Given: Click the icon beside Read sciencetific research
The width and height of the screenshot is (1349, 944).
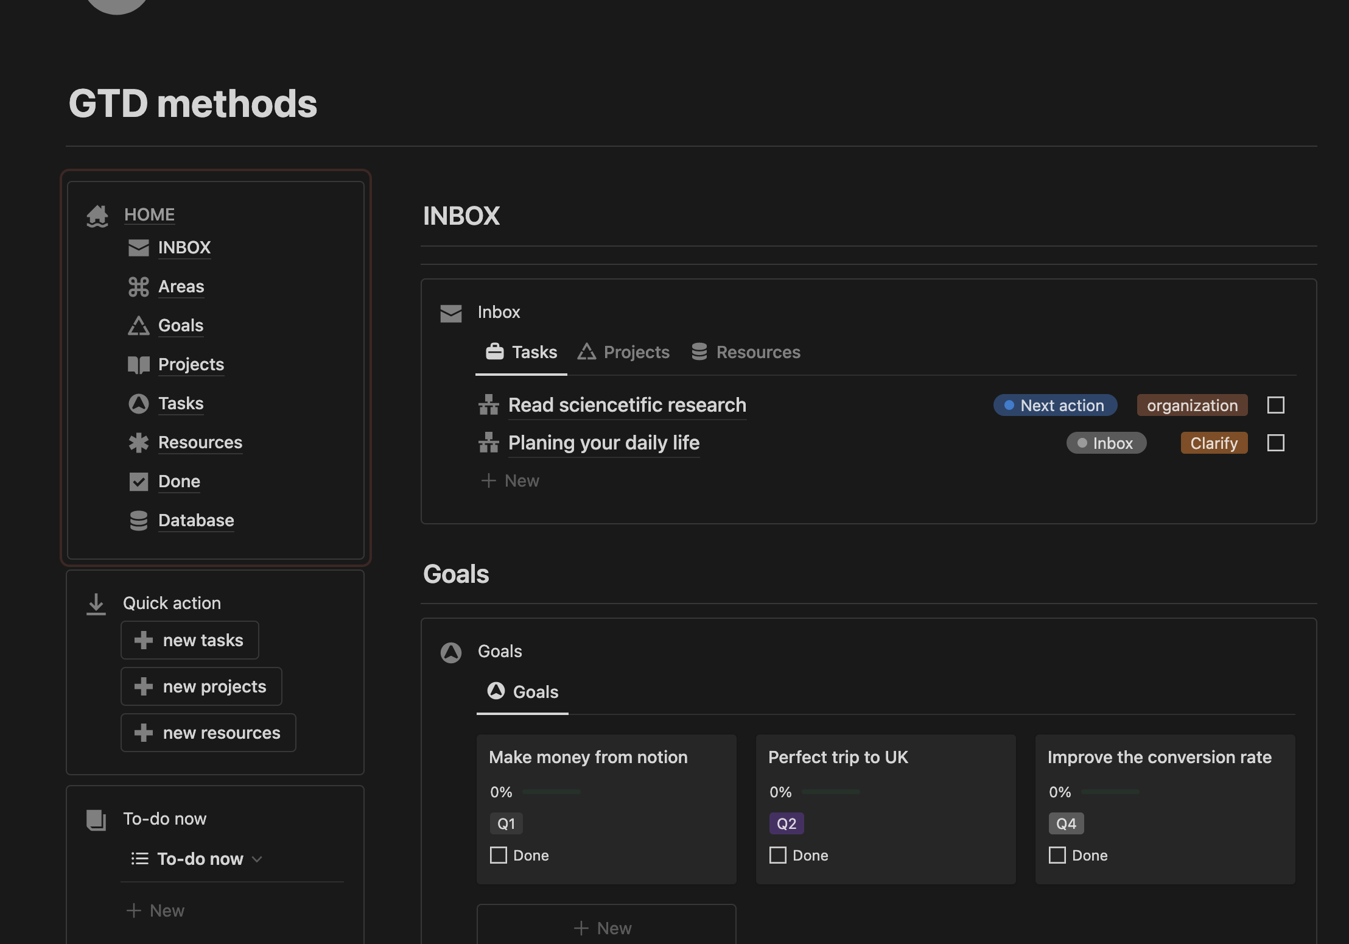Looking at the screenshot, I should pos(489,404).
